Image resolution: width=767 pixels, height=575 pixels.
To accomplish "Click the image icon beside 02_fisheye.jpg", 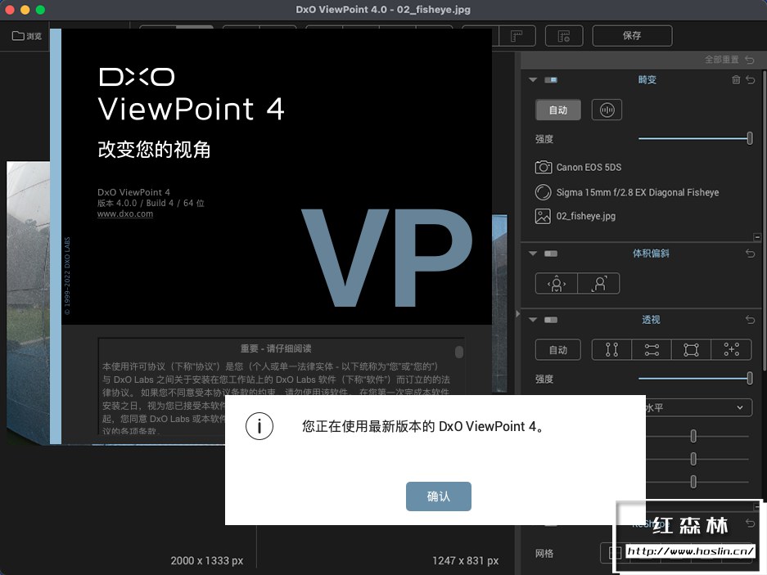I will pos(543,216).
